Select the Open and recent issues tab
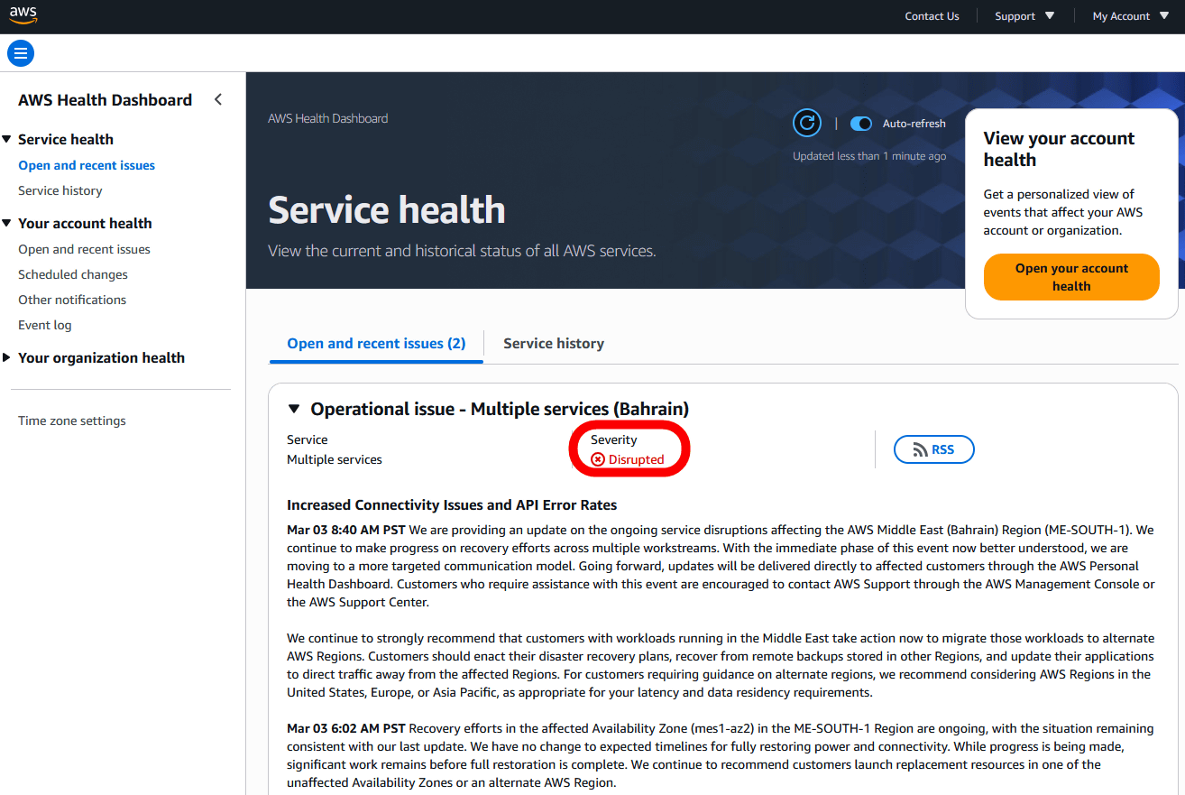Viewport: 1185px width, 795px height. pyautogui.click(x=376, y=344)
